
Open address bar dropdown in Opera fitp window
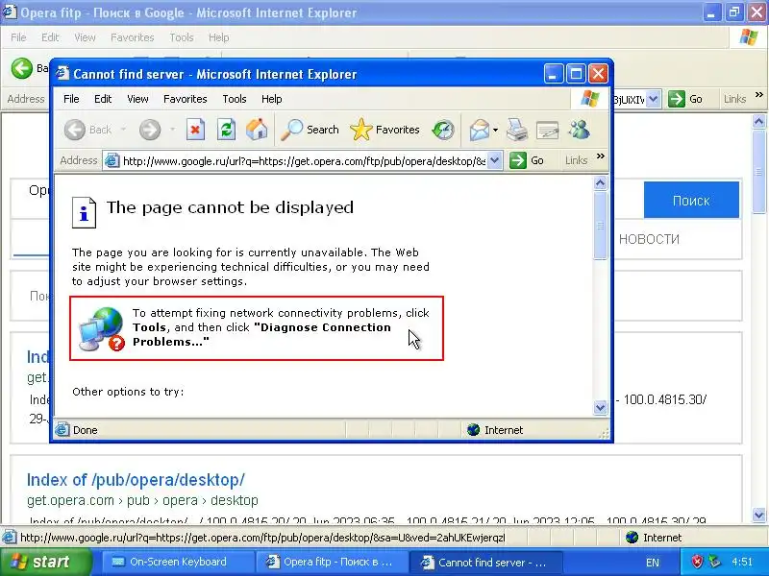point(654,99)
